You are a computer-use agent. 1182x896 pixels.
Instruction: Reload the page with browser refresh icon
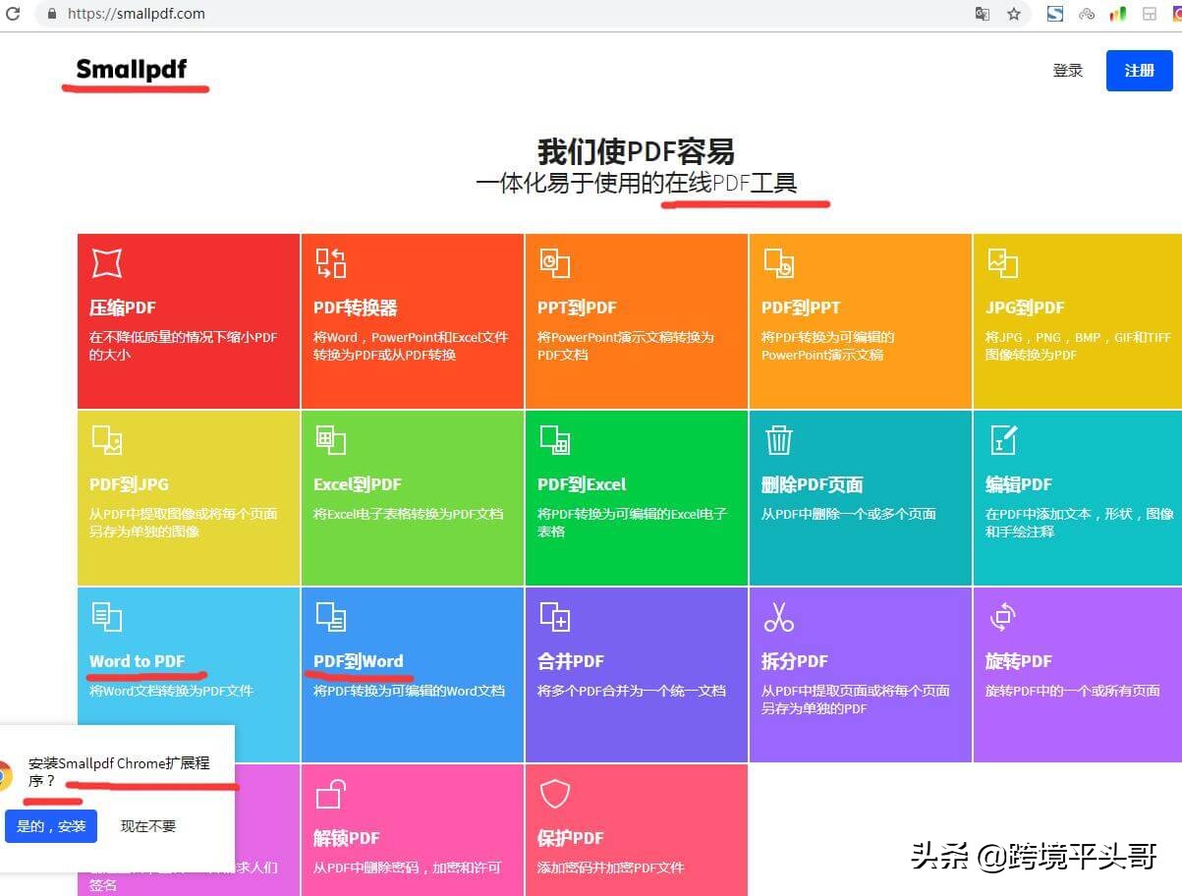coord(13,14)
